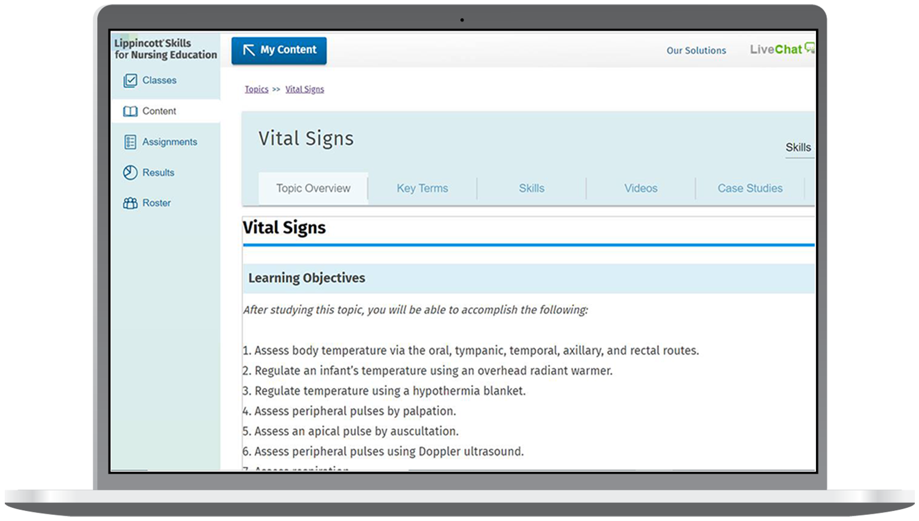Open the Assignments sidebar item
Image resolution: width=919 pixels, height=521 pixels.
pyautogui.click(x=169, y=142)
